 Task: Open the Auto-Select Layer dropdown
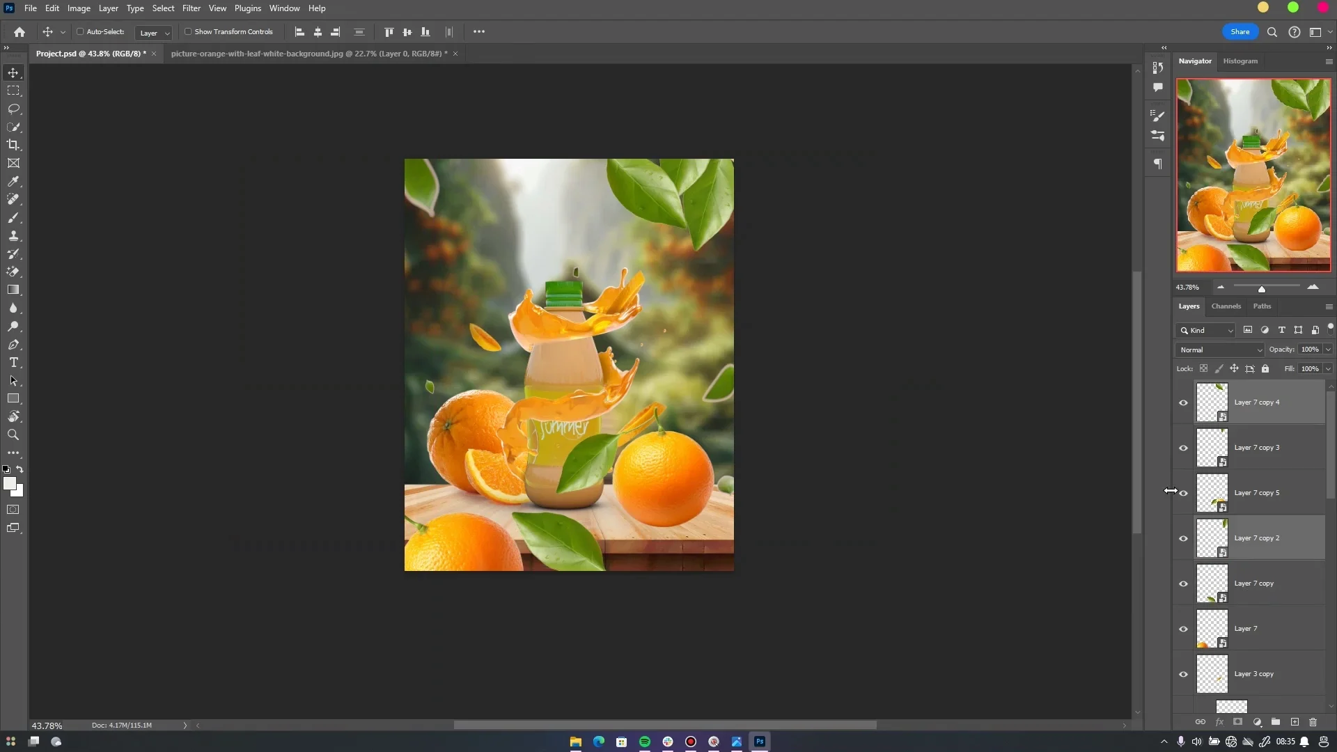tap(153, 33)
